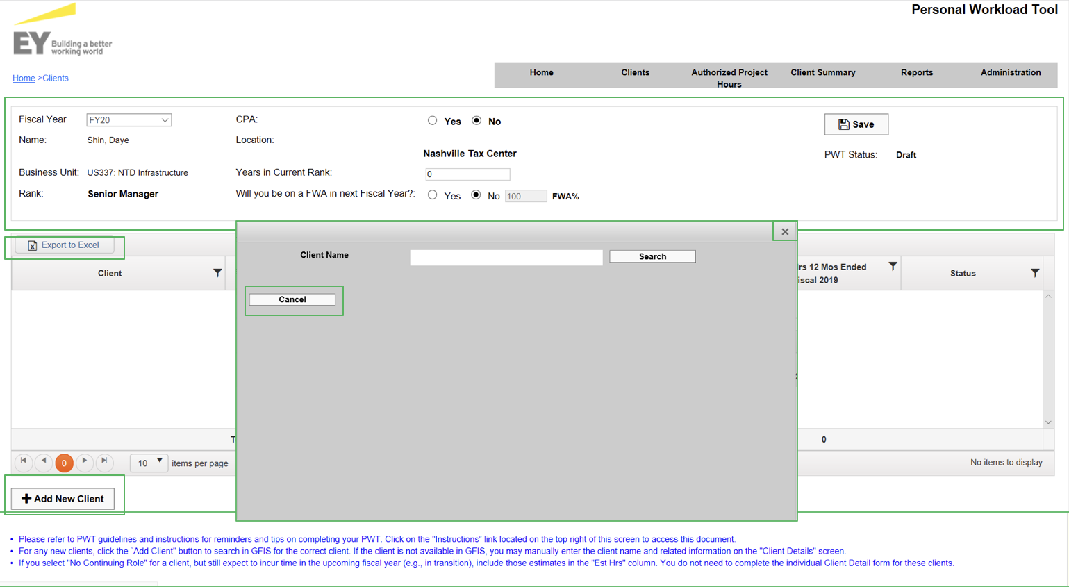Screen dimensions: 1069x587
Task: Click the Client column header
Action: [110, 274]
